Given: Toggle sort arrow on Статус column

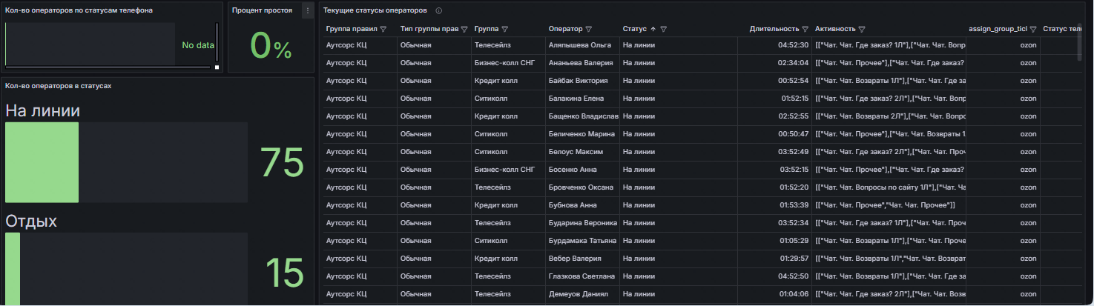Looking at the screenshot, I should pyautogui.click(x=653, y=29).
